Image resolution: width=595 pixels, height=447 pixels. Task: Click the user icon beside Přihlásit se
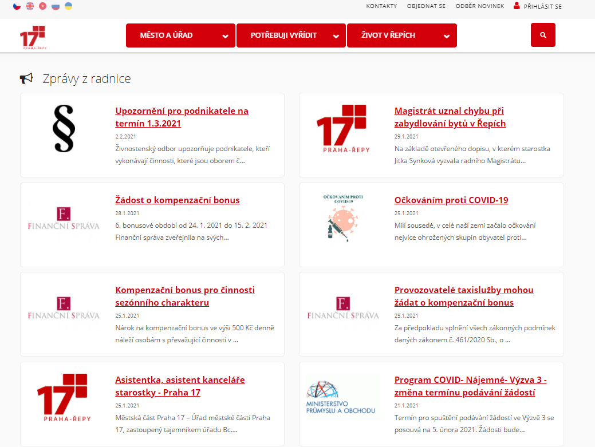(517, 6)
